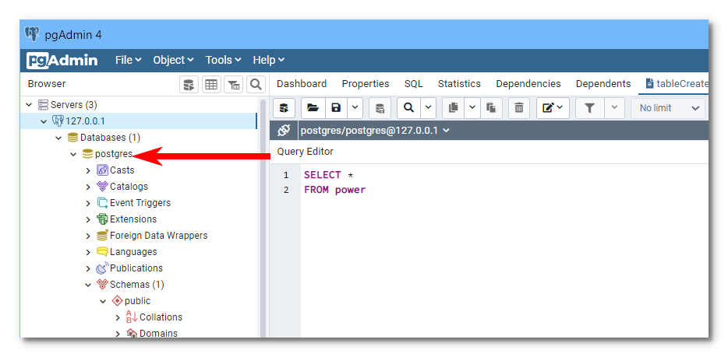Open the File menu
Screen dimensions: 728x357
click(x=128, y=60)
